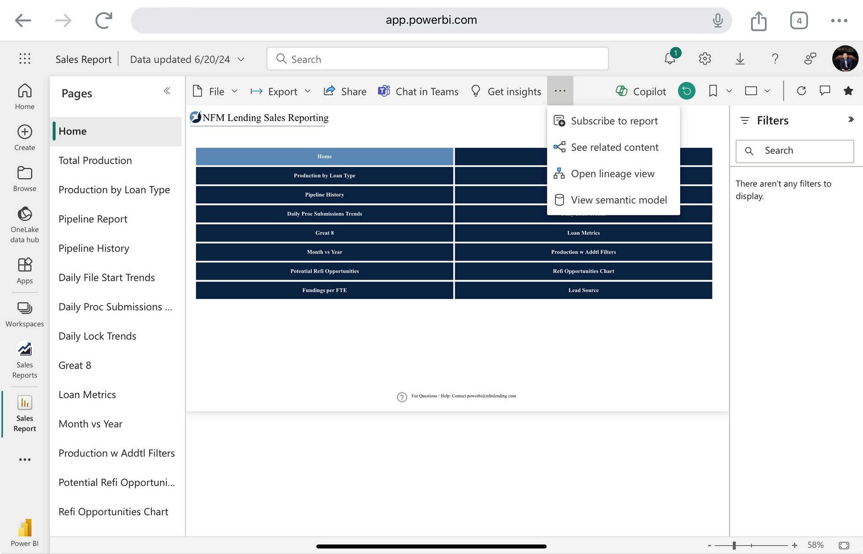
Task: Click the Copilot button
Action: (x=641, y=91)
